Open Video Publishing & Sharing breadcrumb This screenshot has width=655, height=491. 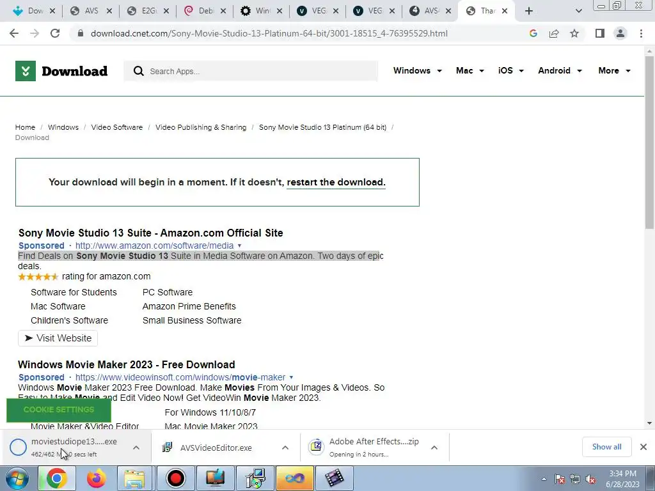pyautogui.click(x=201, y=127)
